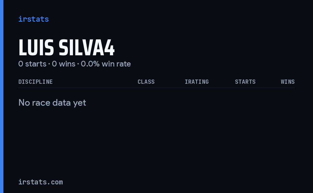Click the "No race data yet" message
This screenshot has height=193, width=313.
click(52, 103)
